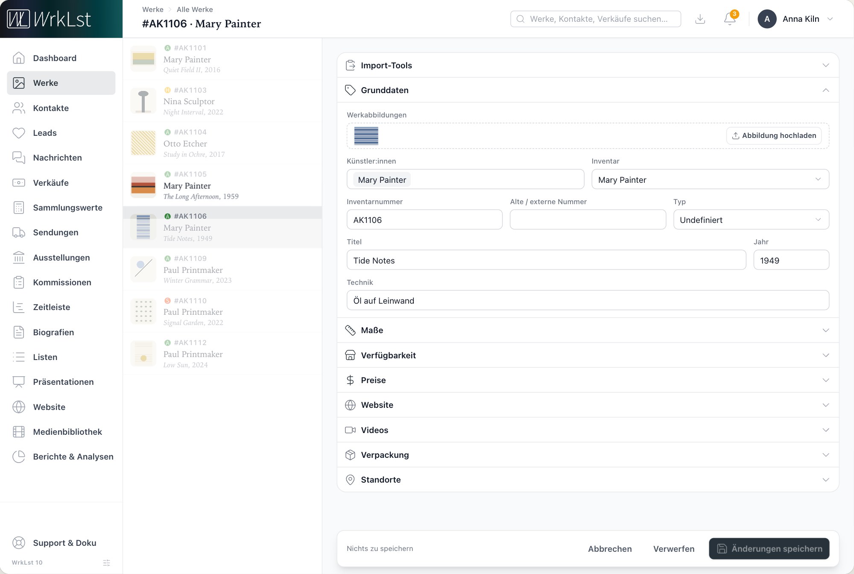Open Kontakte people icon
The height and width of the screenshot is (574, 854).
pos(19,108)
